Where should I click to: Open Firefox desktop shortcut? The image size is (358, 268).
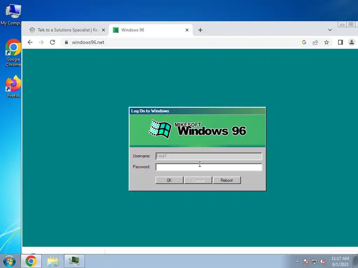(13, 87)
